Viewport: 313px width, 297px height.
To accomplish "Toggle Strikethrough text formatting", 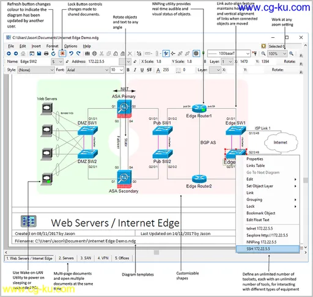I will pos(149,70).
